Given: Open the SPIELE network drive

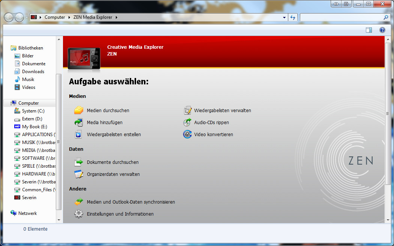Looking at the screenshot, I should [x=34, y=166].
